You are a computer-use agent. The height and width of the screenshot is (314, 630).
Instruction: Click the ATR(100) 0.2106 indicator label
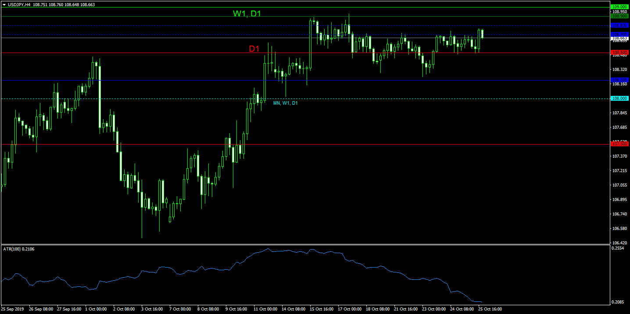click(x=18, y=249)
